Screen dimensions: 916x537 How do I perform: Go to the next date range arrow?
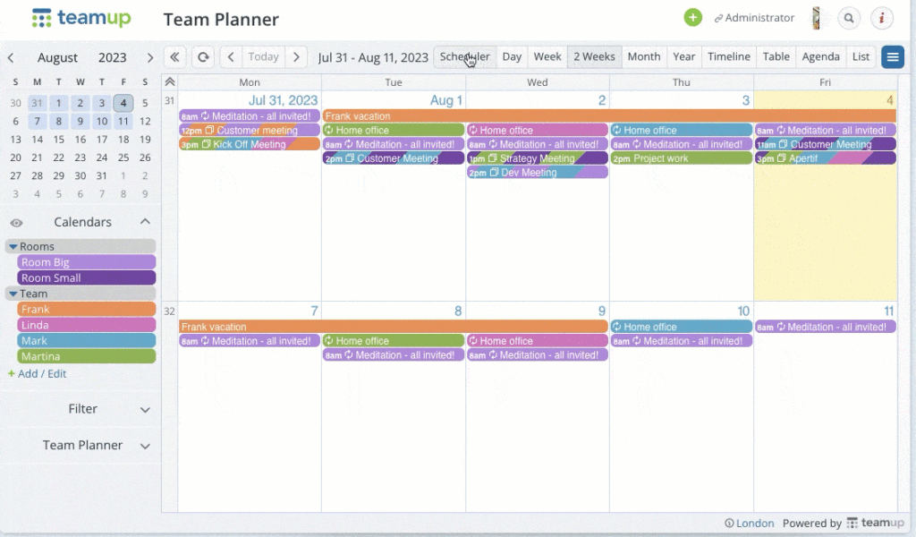297,57
